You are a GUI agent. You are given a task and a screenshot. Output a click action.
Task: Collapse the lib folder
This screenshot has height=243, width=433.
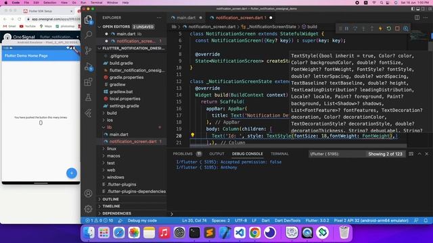pos(109,128)
